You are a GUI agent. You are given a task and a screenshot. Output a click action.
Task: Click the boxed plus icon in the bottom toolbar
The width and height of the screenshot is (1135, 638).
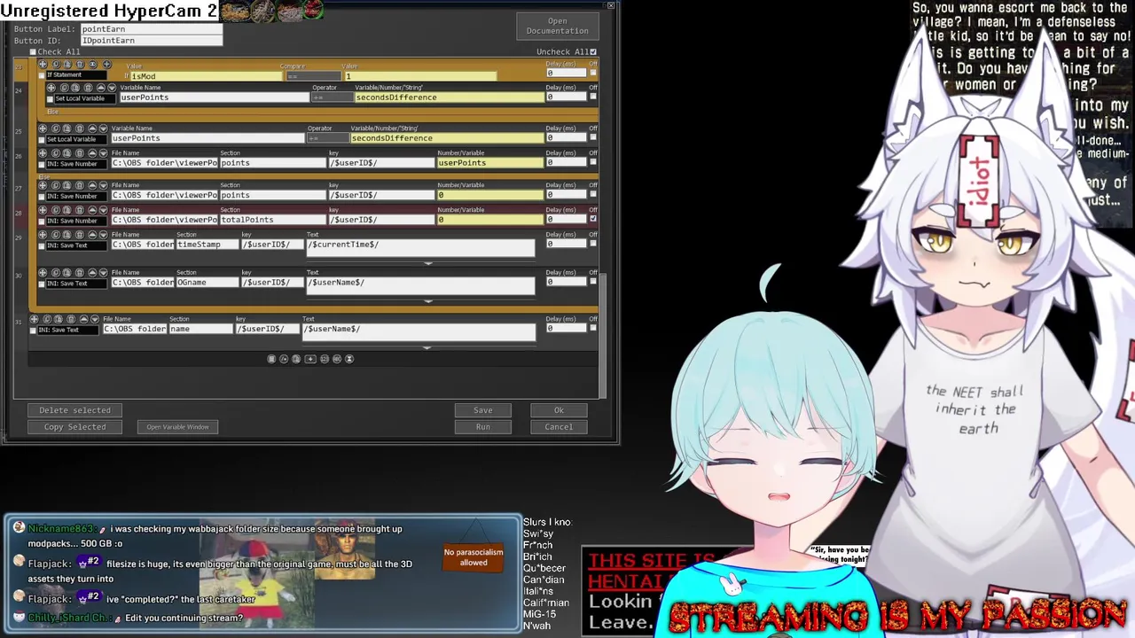point(310,359)
